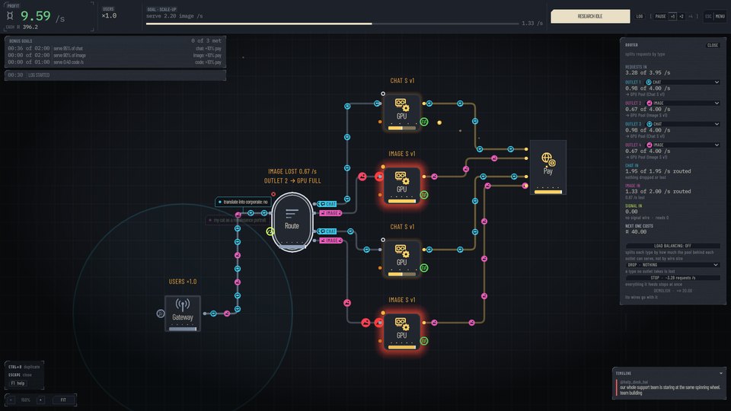Select the bottom Image S v1 GPU node

pyautogui.click(x=402, y=332)
